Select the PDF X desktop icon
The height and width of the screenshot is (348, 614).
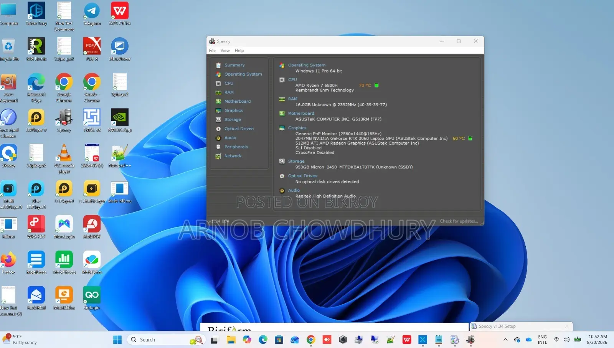point(92,50)
